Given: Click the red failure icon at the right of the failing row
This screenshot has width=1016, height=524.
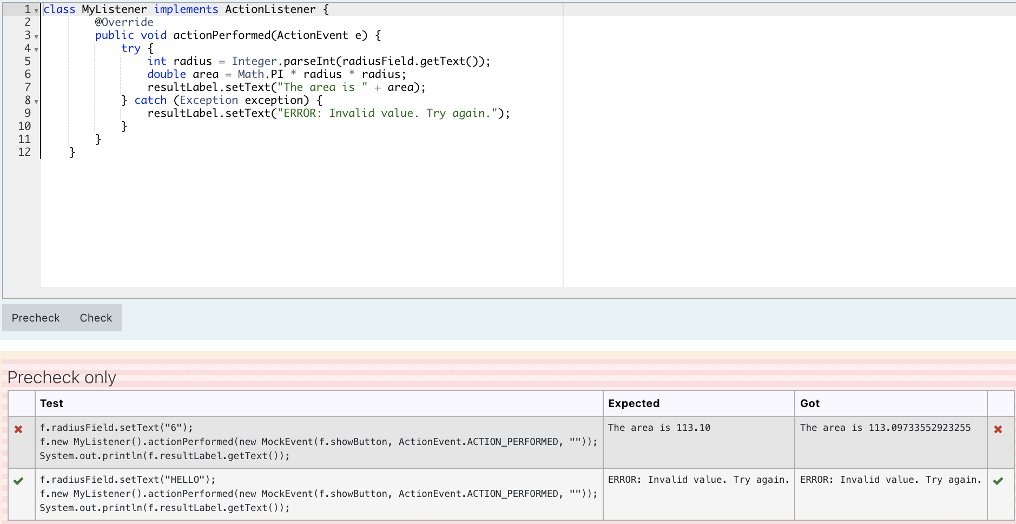Looking at the screenshot, I should (998, 429).
